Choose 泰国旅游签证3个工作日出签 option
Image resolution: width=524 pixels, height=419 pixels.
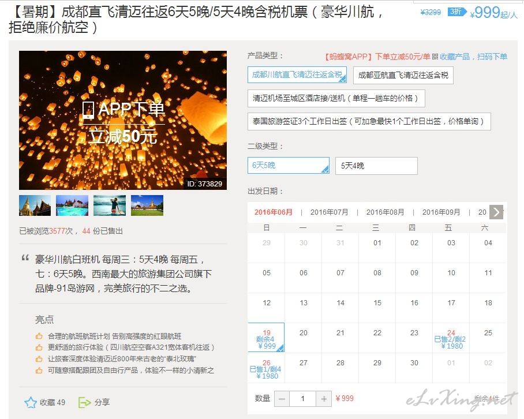coord(369,122)
